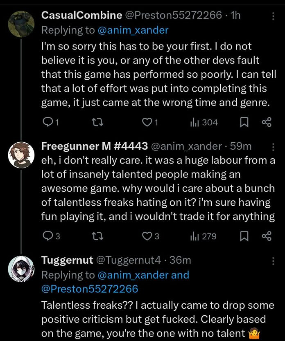The image size is (285, 341).
Task: Bookmark CasualCombine's tweet
Action: (x=244, y=122)
